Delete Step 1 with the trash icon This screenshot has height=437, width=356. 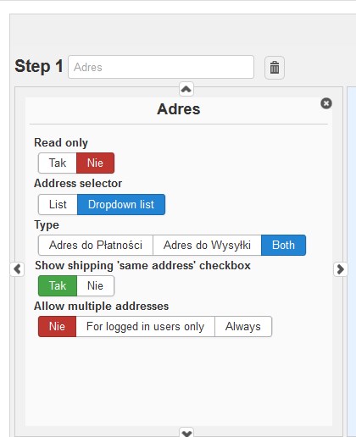275,68
